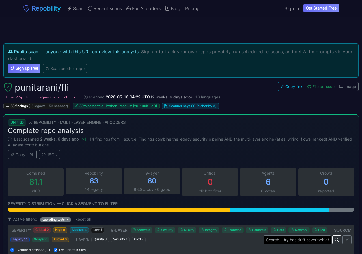Open Recent scans in navigation

coord(105,8)
